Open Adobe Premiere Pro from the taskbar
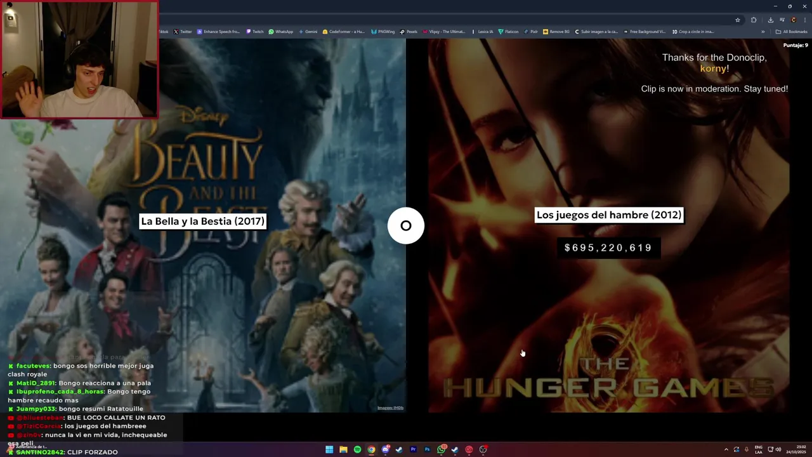Screen dimensions: 812x457 tap(413, 449)
